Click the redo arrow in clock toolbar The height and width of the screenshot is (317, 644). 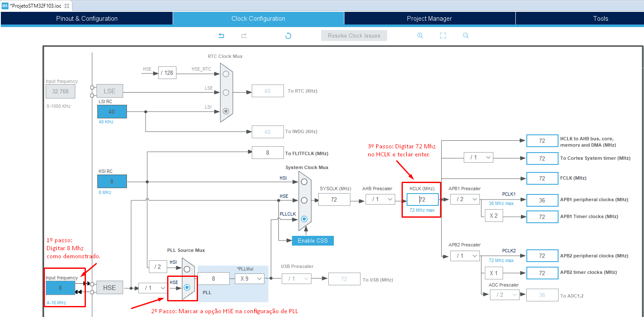tap(244, 36)
